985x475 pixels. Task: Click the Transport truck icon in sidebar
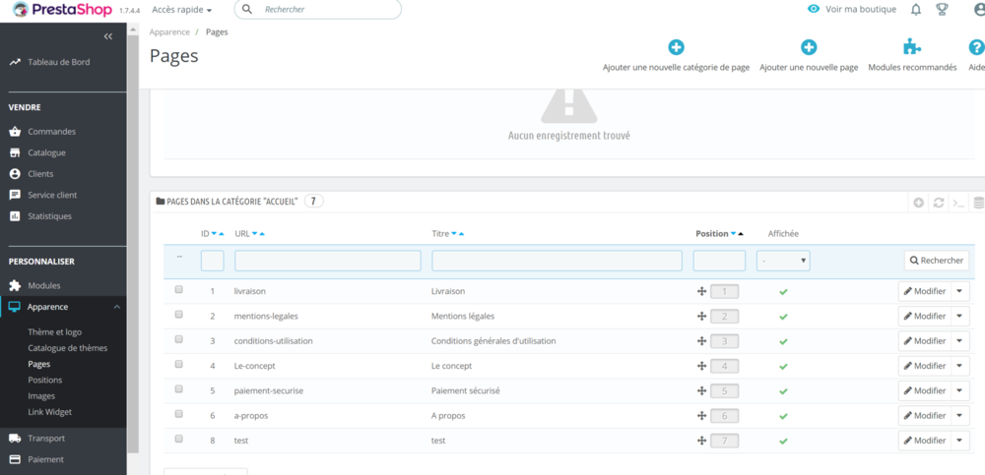[x=15, y=438]
